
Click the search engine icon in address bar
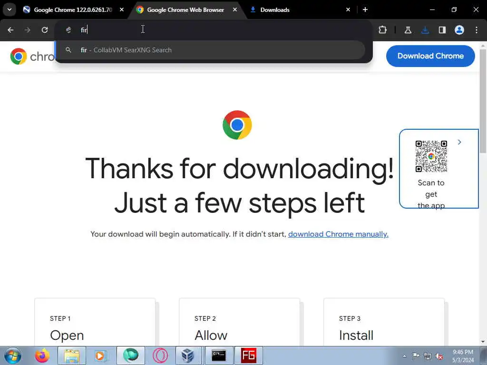click(68, 30)
